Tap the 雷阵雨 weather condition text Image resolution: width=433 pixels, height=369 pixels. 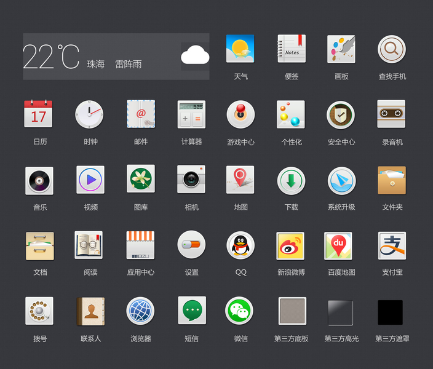pos(128,64)
